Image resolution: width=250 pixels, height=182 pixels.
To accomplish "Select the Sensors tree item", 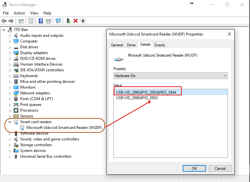I will coord(27,116).
